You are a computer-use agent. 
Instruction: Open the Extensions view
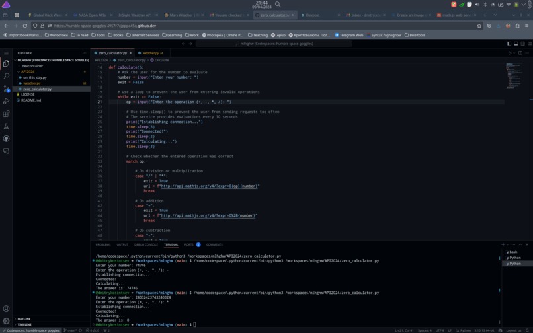coord(6,114)
